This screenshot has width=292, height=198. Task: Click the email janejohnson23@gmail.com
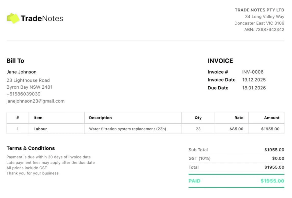tap(36, 101)
